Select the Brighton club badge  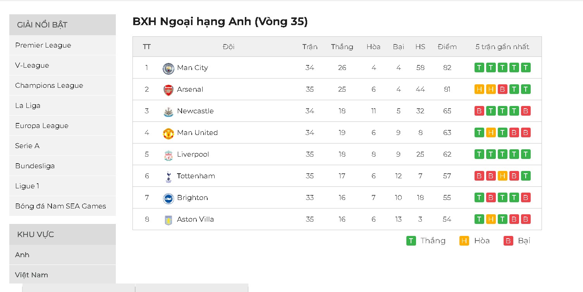tap(169, 198)
